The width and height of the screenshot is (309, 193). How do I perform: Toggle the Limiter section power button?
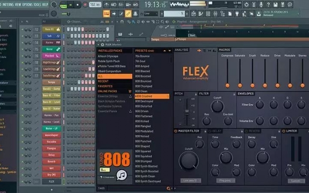point(283,131)
